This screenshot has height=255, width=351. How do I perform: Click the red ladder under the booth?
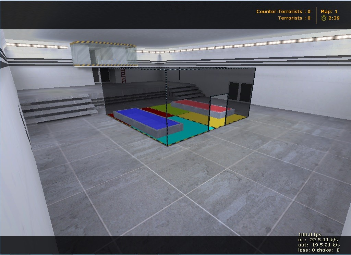123,75
